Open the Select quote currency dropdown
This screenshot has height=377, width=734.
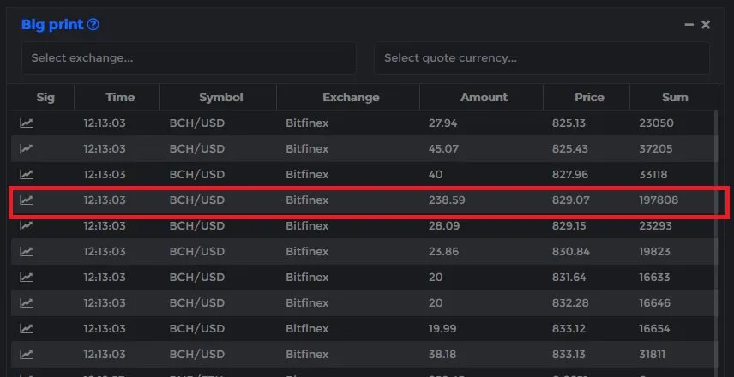[542, 58]
